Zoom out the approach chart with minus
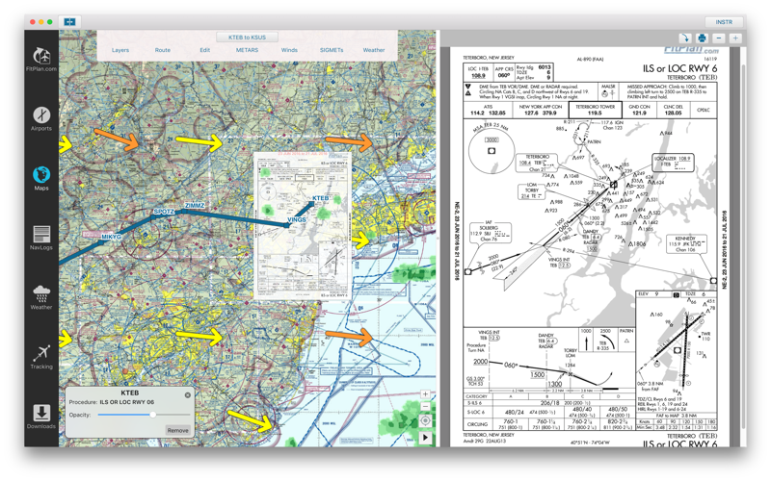Viewport: 771px width, 481px height. [719, 38]
